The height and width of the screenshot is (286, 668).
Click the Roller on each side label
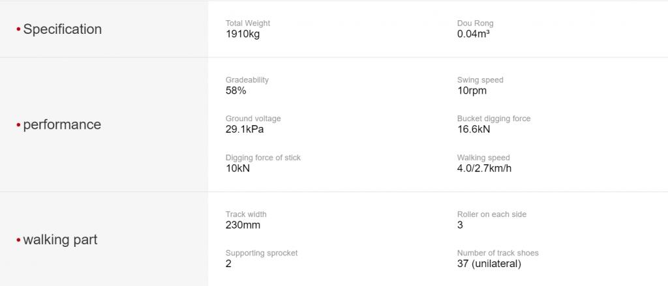pos(492,214)
